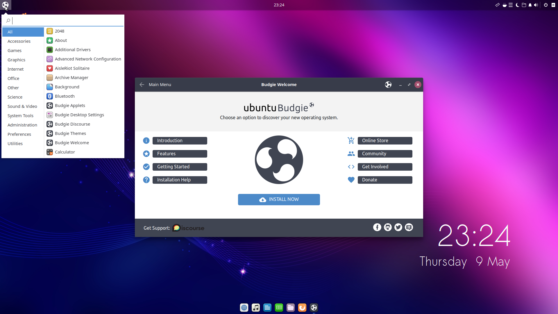Click the network connection arrows icon
558x314 pixels.
click(498, 5)
